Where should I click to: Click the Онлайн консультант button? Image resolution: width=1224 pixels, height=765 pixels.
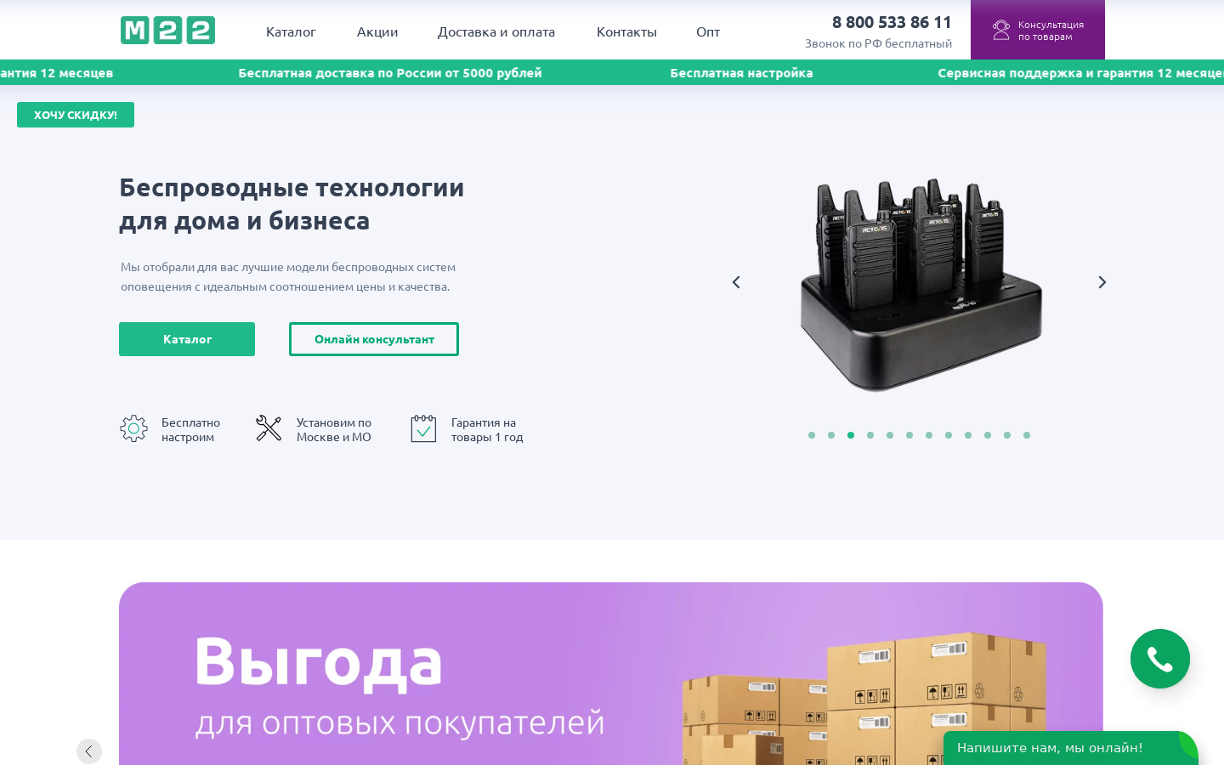[374, 339]
